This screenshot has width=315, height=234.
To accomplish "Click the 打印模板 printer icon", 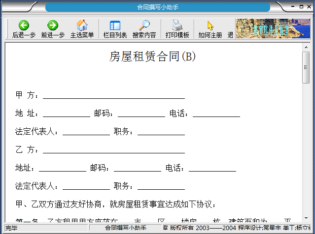I will [177, 26].
